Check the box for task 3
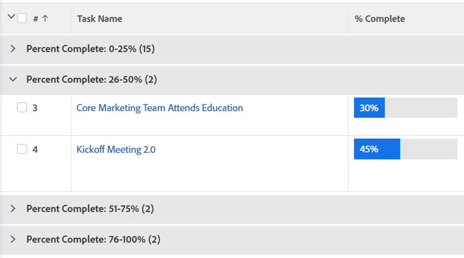 (22, 108)
